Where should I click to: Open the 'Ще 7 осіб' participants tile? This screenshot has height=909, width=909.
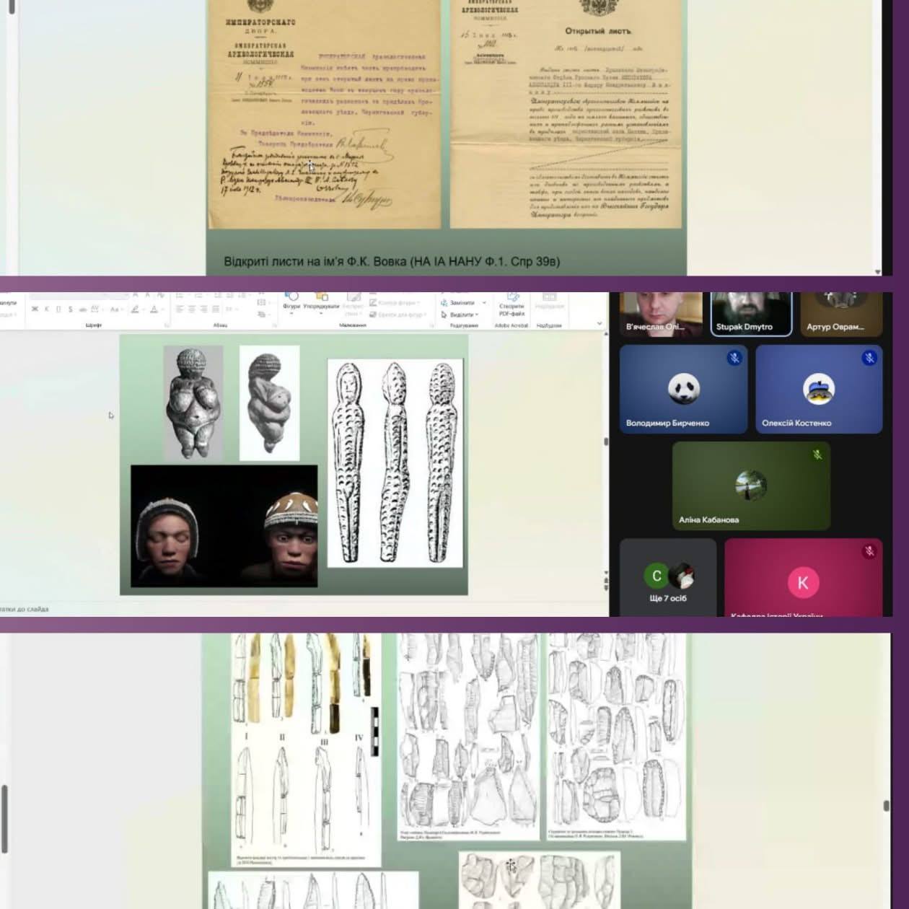(668, 577)
